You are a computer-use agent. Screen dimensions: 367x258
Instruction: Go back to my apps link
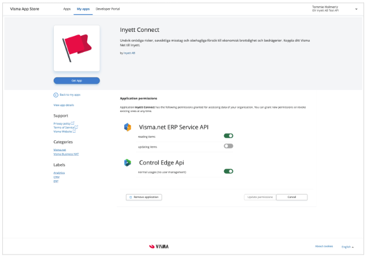pyautogui.click(x=70, y=95)
